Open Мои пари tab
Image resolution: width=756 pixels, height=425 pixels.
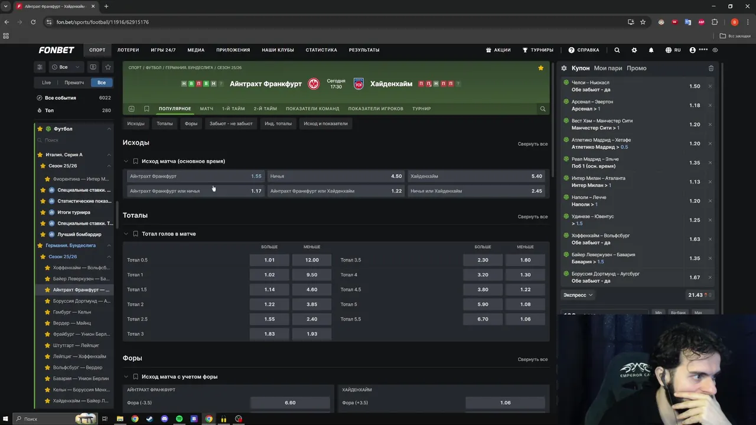click(x=608, y=68)
